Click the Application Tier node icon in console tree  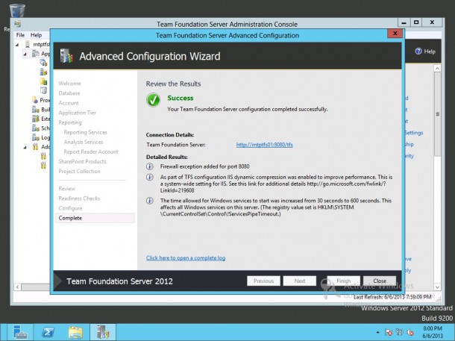tap(35, 54)
